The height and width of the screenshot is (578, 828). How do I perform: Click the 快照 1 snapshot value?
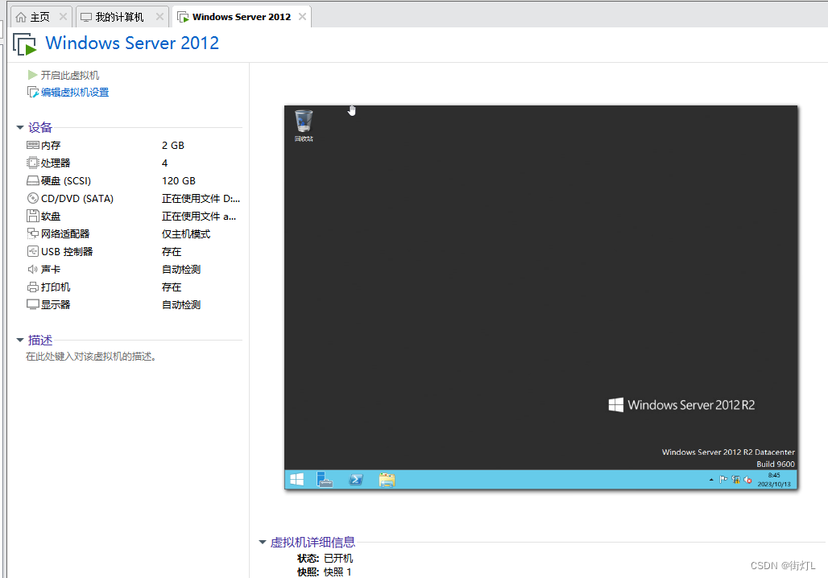pyautogui.click(x=337, y=572)
